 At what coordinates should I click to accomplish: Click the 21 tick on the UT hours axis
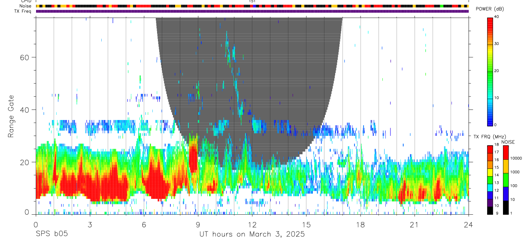414,225
